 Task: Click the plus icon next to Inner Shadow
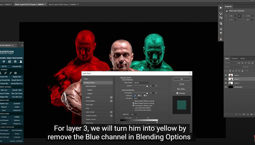pyautogui.click(x=111, y=101)
